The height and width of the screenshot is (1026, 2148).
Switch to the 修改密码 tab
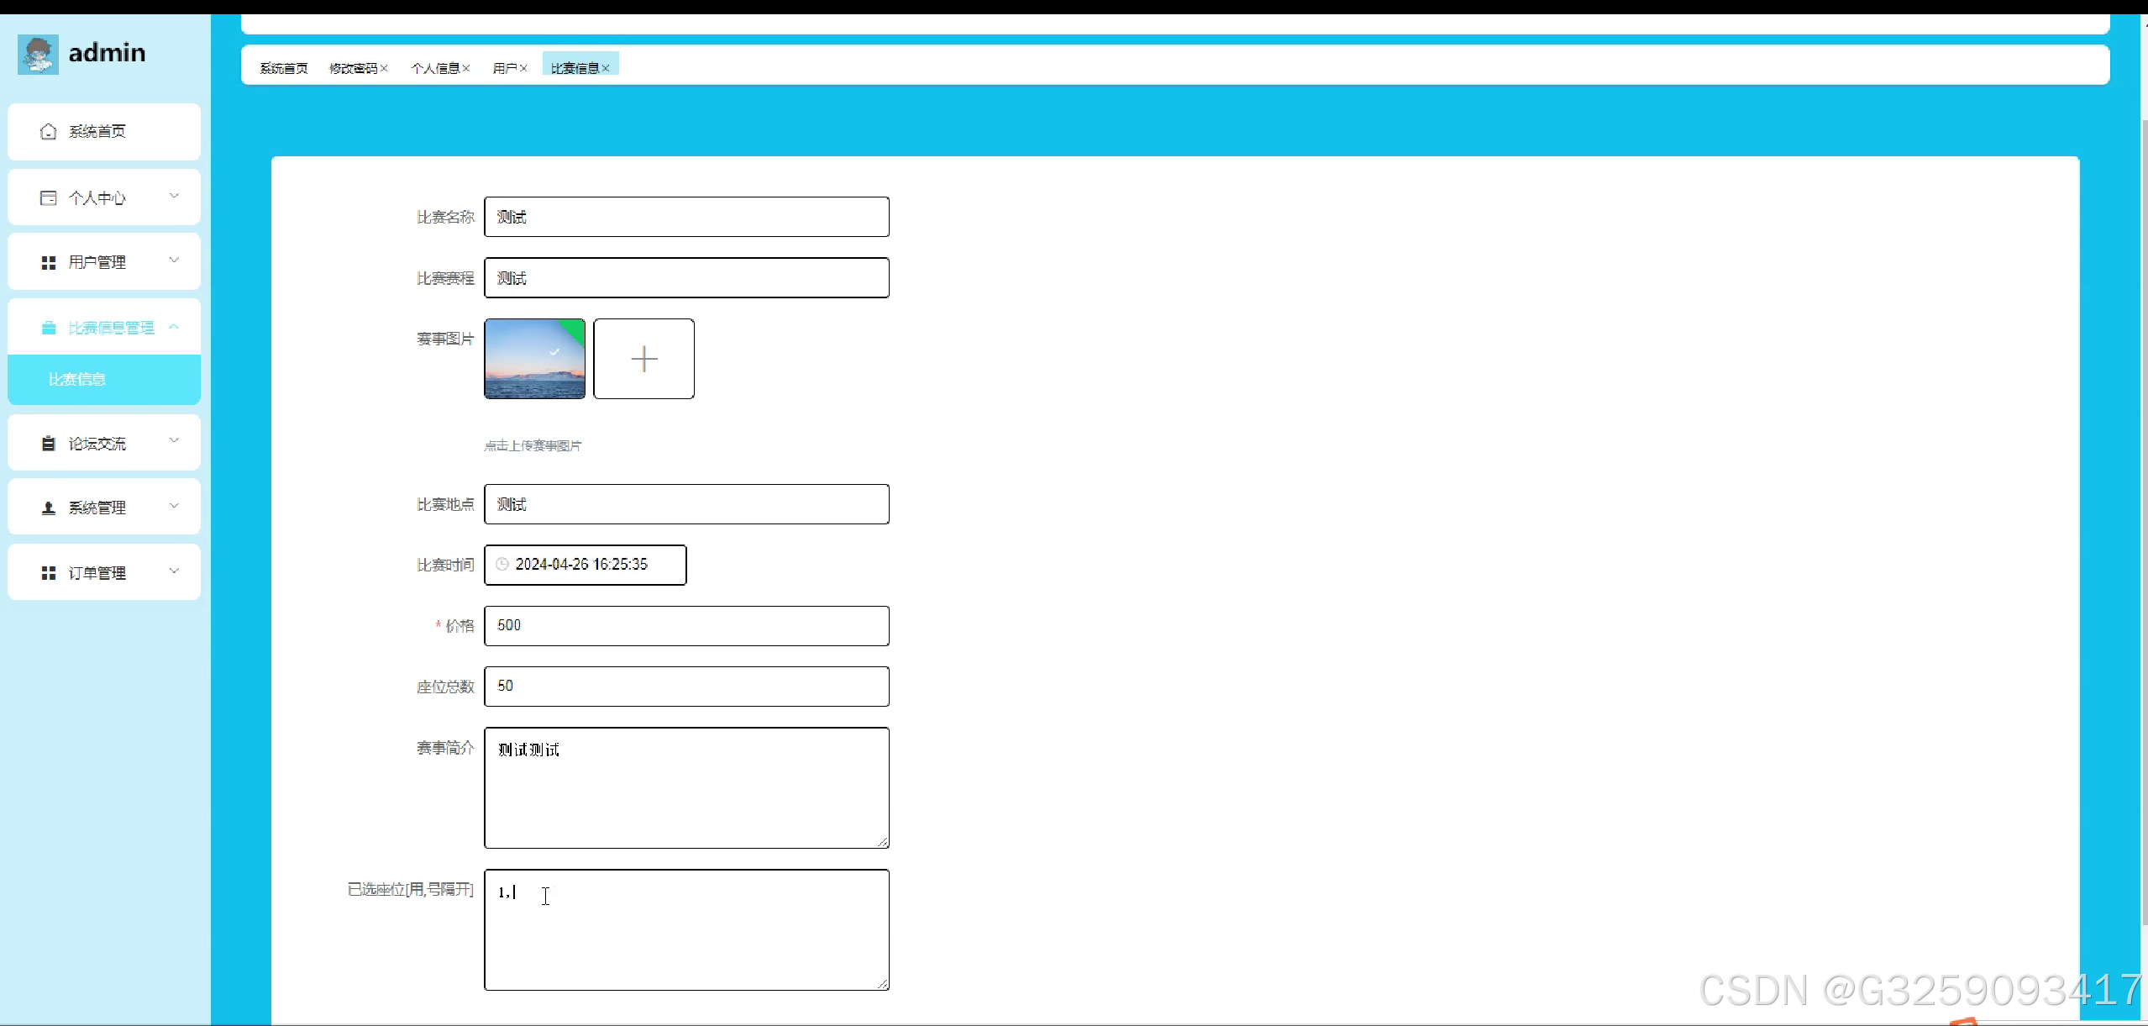353,68
